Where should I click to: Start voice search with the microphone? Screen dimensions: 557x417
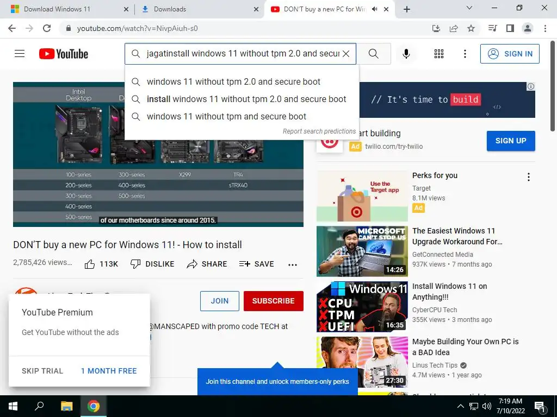click(406, 54)
